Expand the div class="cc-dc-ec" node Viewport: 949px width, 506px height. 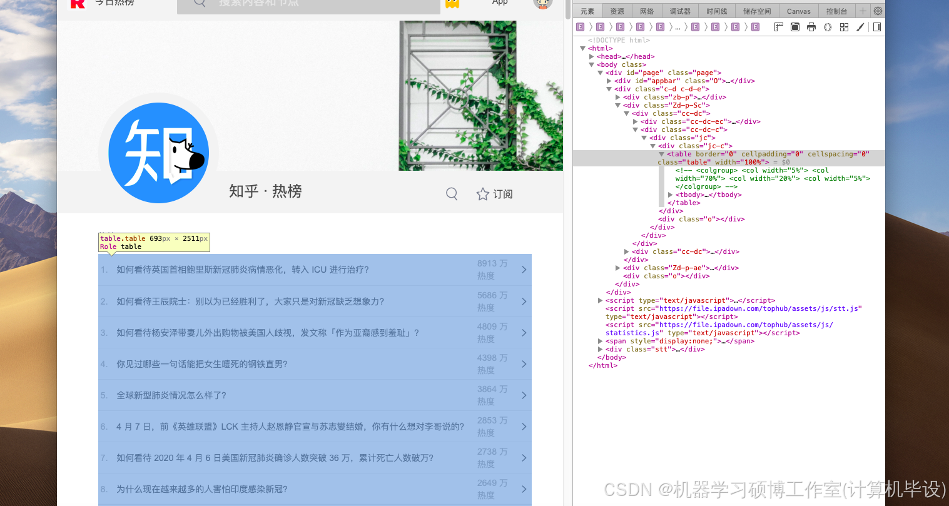point(635,121)
